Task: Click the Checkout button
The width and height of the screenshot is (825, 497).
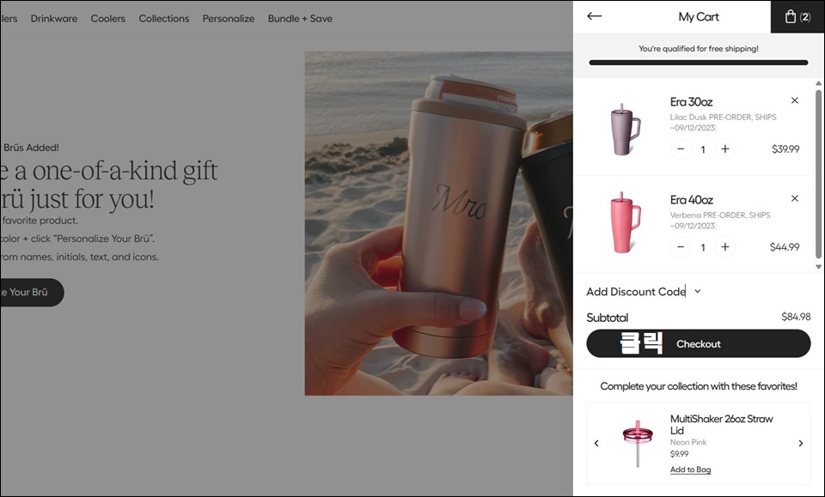Action: click(698, 343)
